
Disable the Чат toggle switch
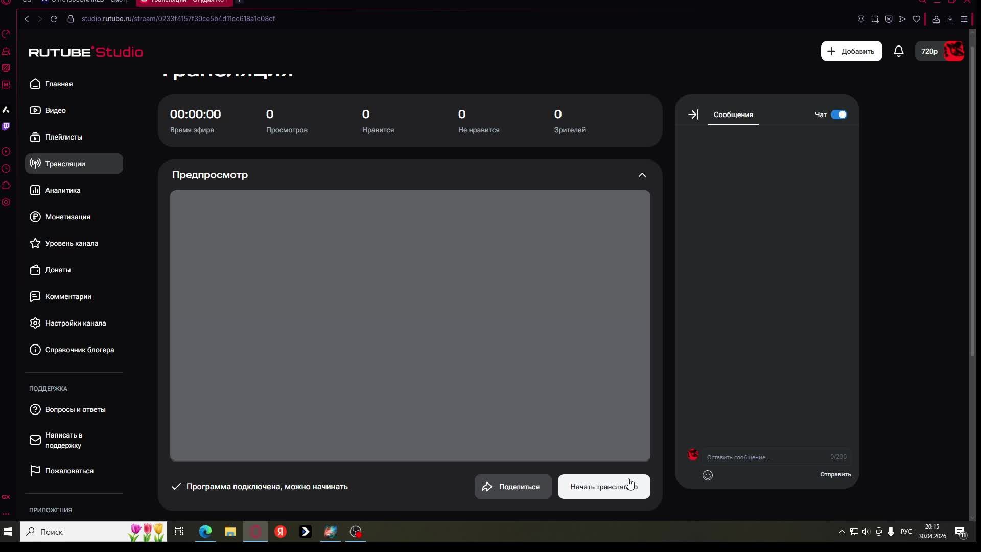pyautogui.click(x=838, y=114)
